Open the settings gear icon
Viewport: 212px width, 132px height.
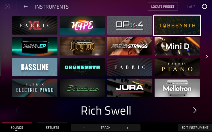[x=204, y=7]
